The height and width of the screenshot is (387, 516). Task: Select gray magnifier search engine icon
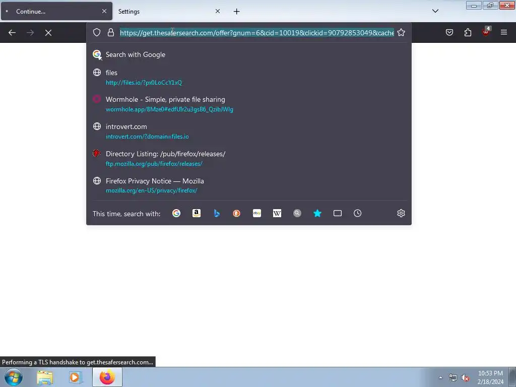pos(297,213)
